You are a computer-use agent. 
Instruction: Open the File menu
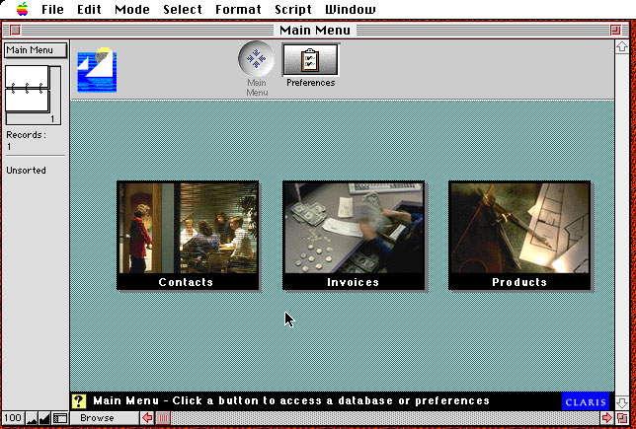pyautogui.click(x=52, y=9)
